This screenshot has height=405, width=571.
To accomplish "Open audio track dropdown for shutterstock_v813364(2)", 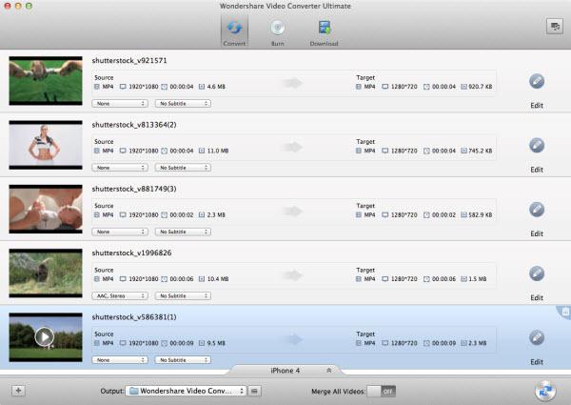I will click(120, 168).
